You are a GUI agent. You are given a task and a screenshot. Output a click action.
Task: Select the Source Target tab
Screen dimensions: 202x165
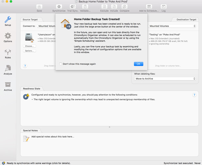(30, 19)
